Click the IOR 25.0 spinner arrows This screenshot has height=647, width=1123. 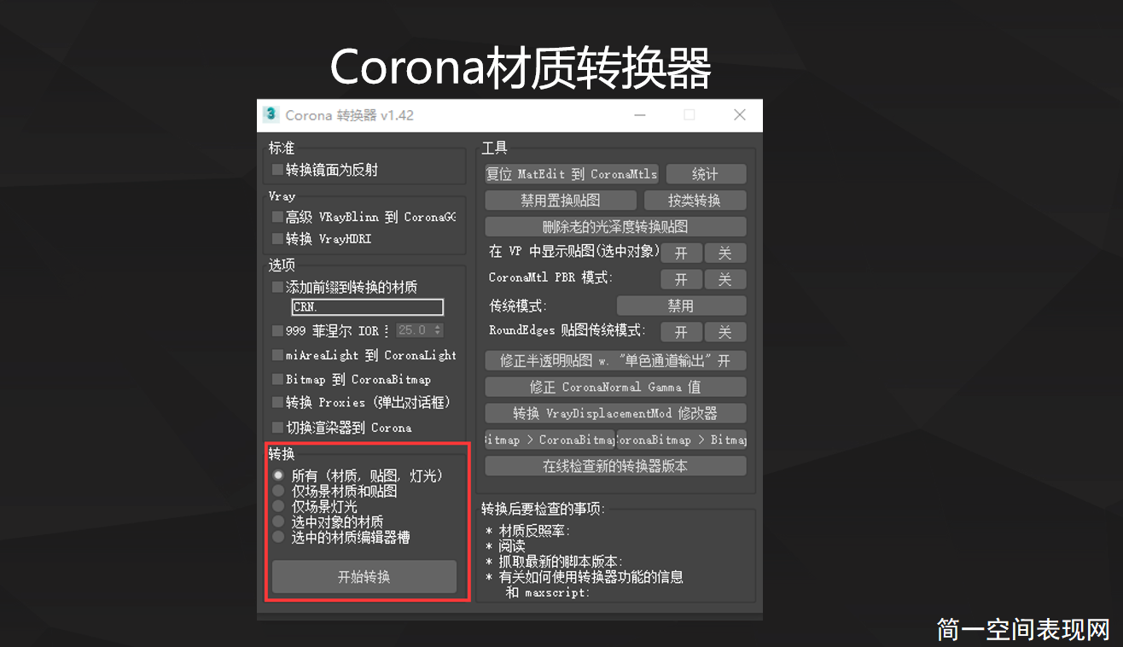438,330
